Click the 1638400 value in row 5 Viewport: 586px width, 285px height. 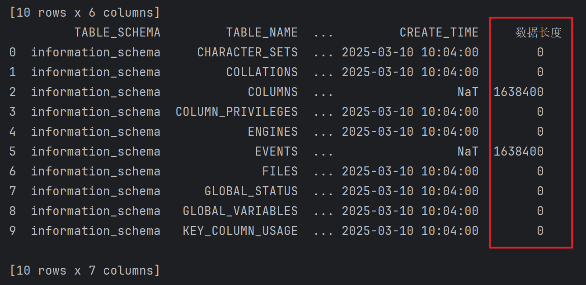tap(518, 152)
